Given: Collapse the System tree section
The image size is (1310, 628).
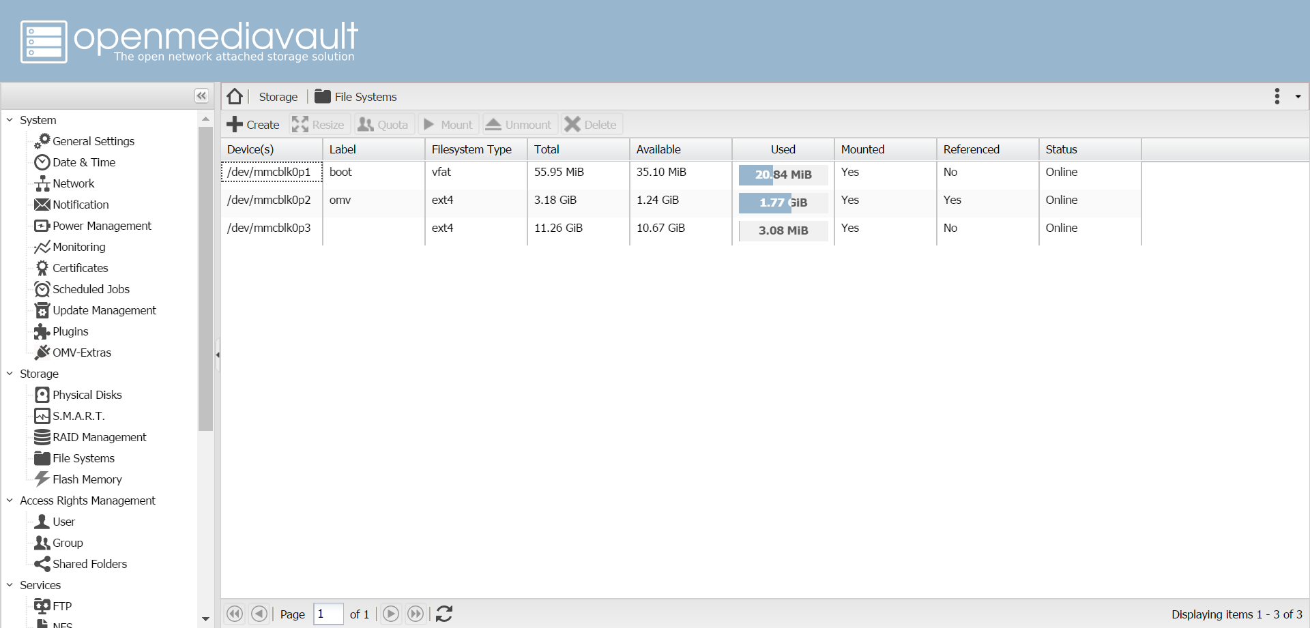Looking at the screenshot, I should click(x=10, y=120).
